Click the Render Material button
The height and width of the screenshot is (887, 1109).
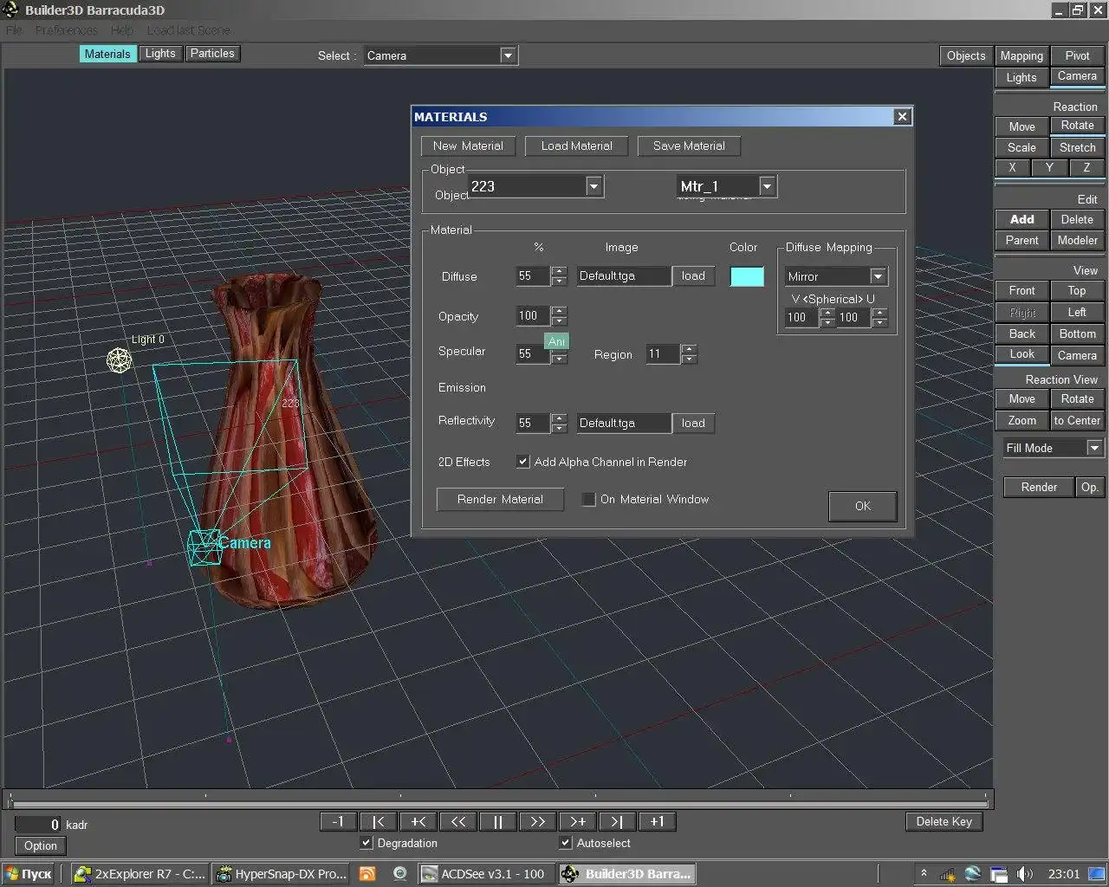tap(500, 500)
